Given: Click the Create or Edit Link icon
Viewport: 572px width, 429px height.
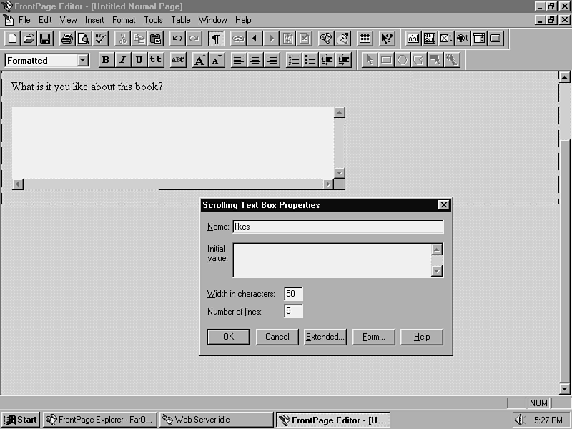Looking at the screenshot, I should [x=238, y=39].
